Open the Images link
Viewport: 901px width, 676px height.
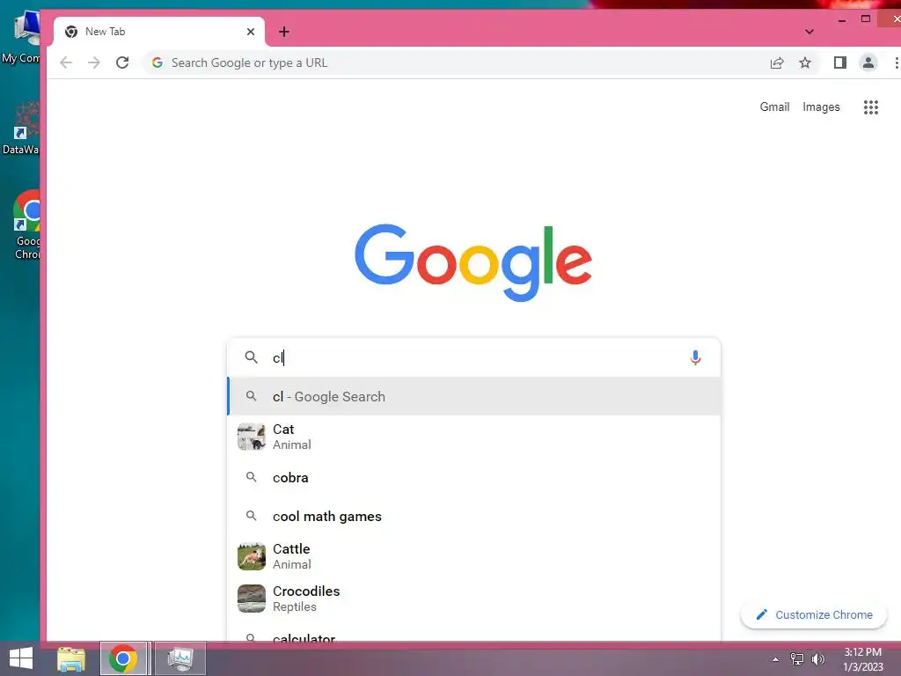[821, 107]
